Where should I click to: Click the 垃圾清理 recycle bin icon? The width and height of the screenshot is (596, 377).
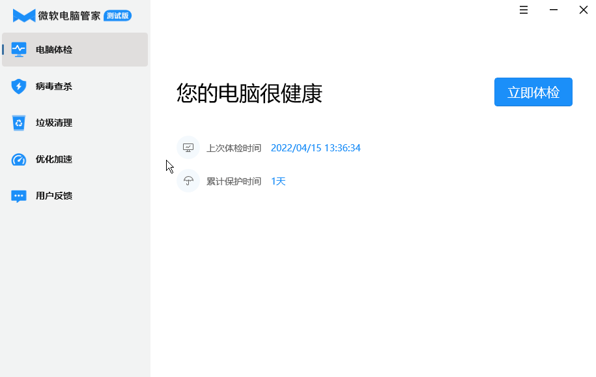[x=18, y=122]
